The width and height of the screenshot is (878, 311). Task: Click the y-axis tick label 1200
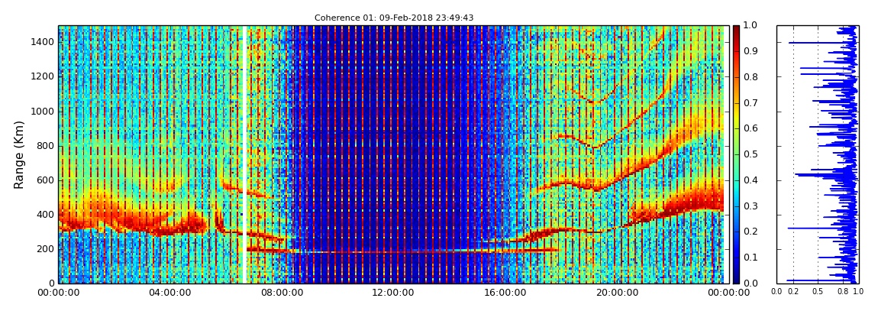(x=43, y=76)
